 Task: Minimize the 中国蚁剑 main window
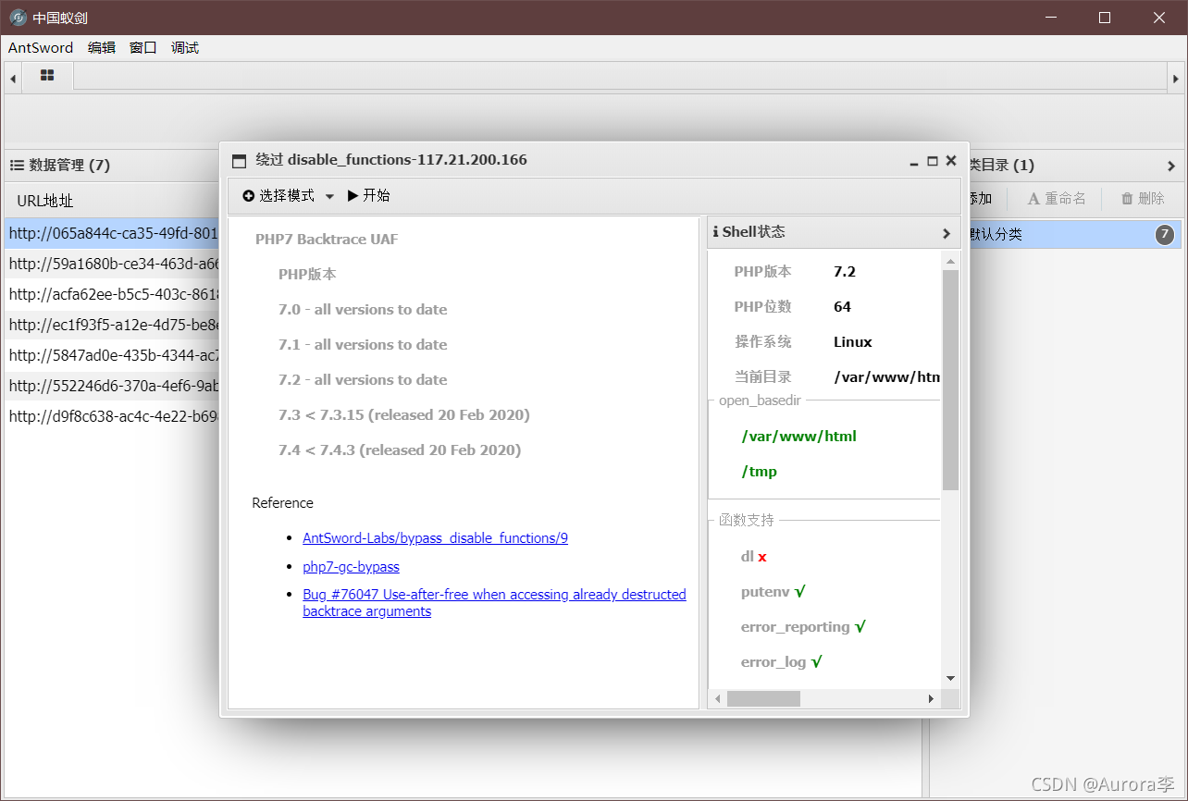point(1050,18)
